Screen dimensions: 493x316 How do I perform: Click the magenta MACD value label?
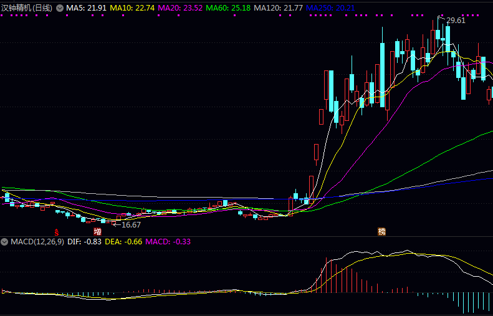(x=168, y=241)
